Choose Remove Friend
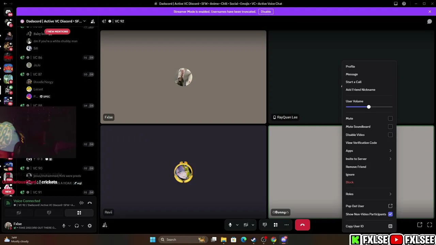 369,167
